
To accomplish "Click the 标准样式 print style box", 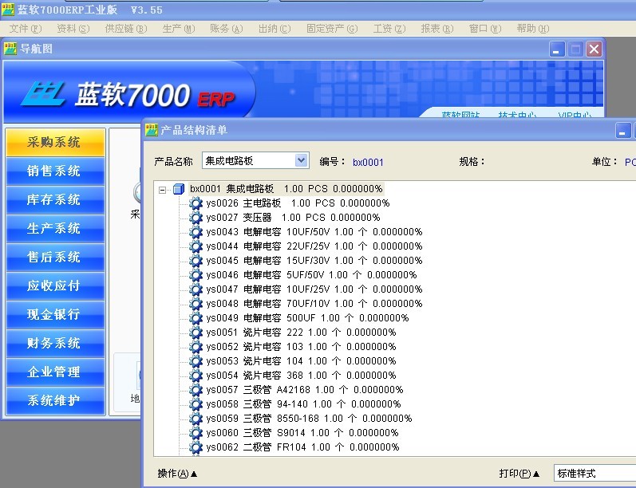I will point(595,474).
